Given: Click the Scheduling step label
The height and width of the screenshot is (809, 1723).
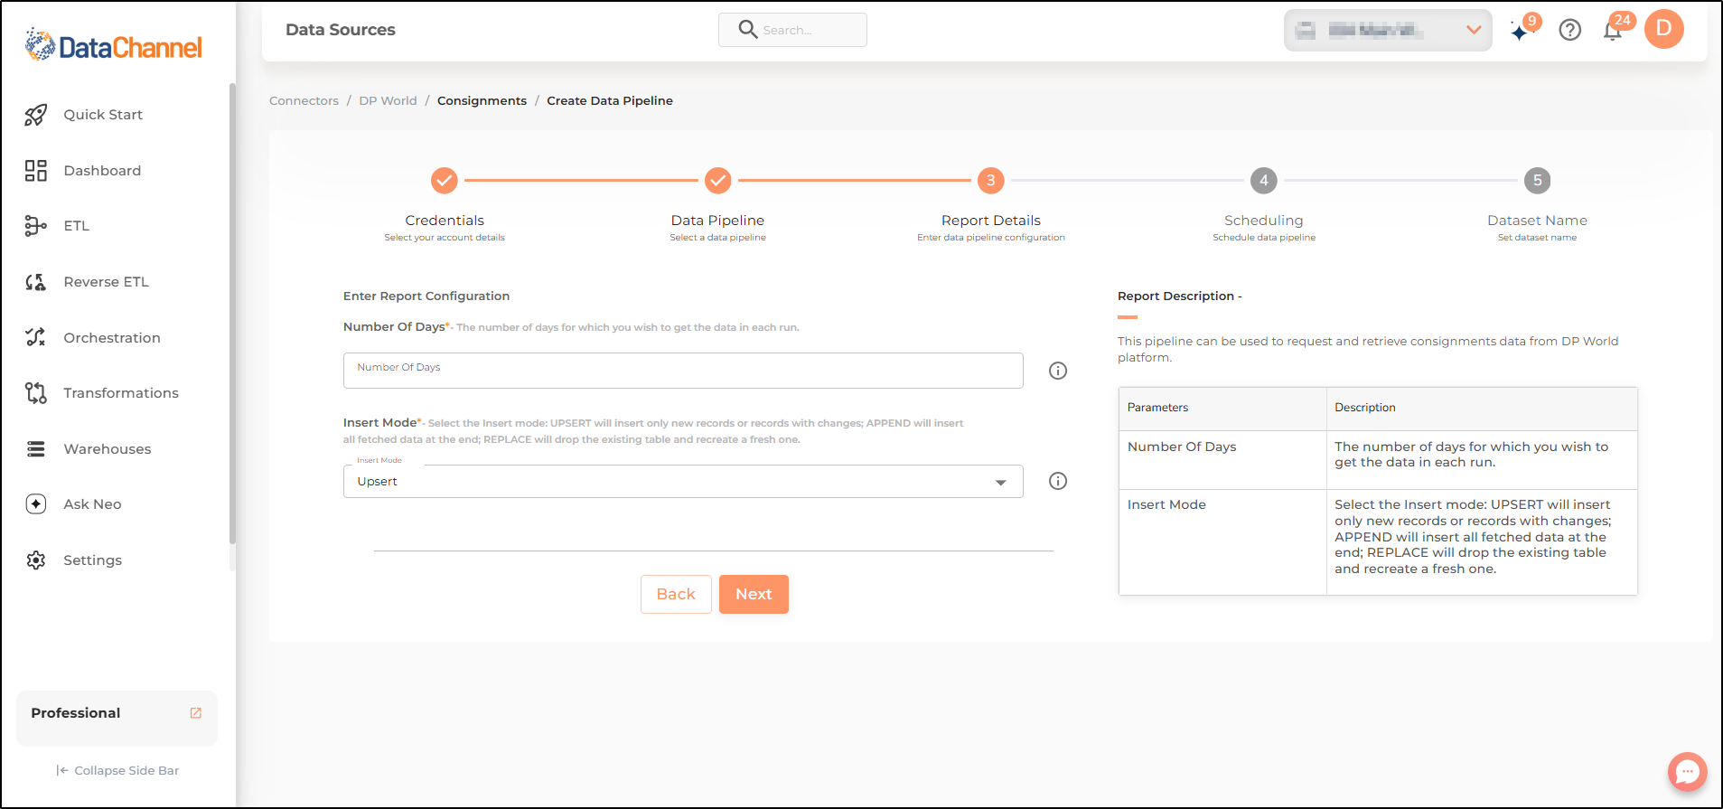Looking at the screenshot, I should click(1263, 221).
